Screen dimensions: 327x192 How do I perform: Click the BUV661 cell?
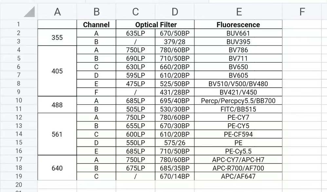pos(238,33)
